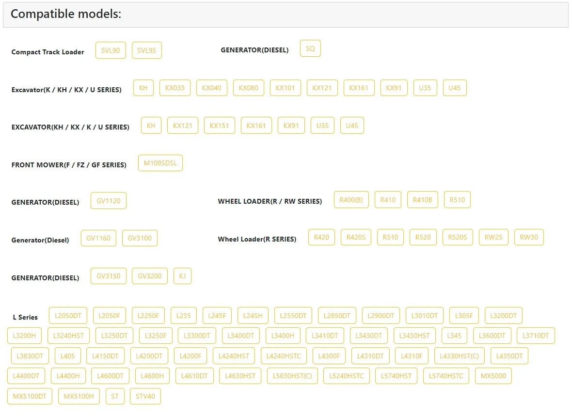Click the MX5100DT model tag
The height and width of the screenshot is (419, 572).
(30, 396)
